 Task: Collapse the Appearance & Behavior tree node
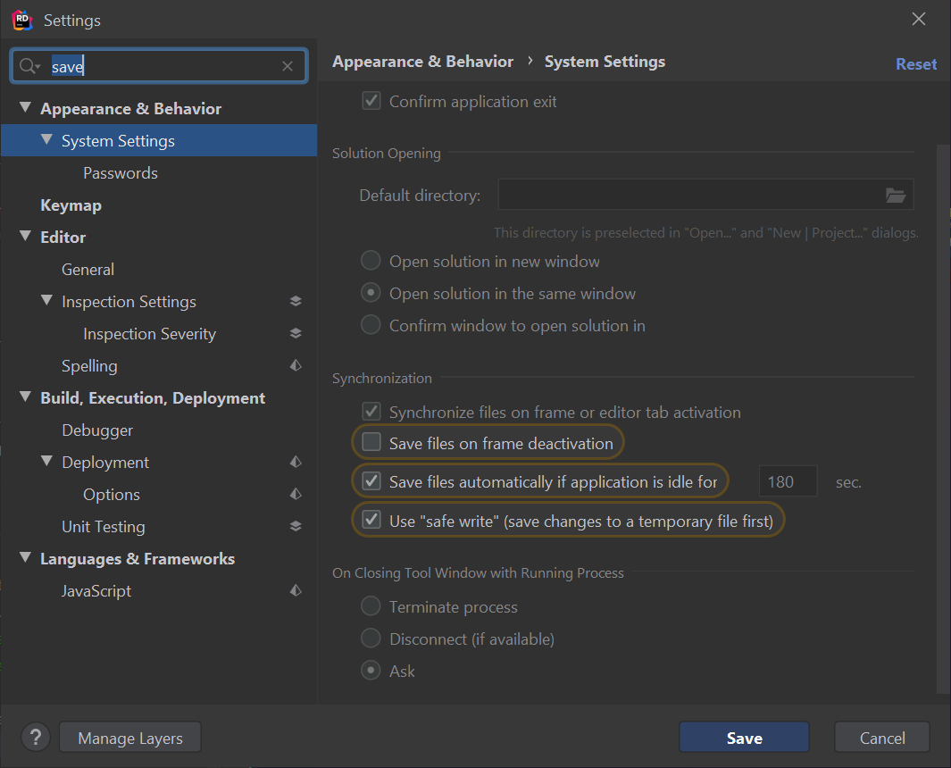25,109
